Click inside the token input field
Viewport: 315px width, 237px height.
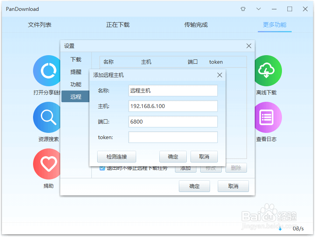click(x=173, y=137)
